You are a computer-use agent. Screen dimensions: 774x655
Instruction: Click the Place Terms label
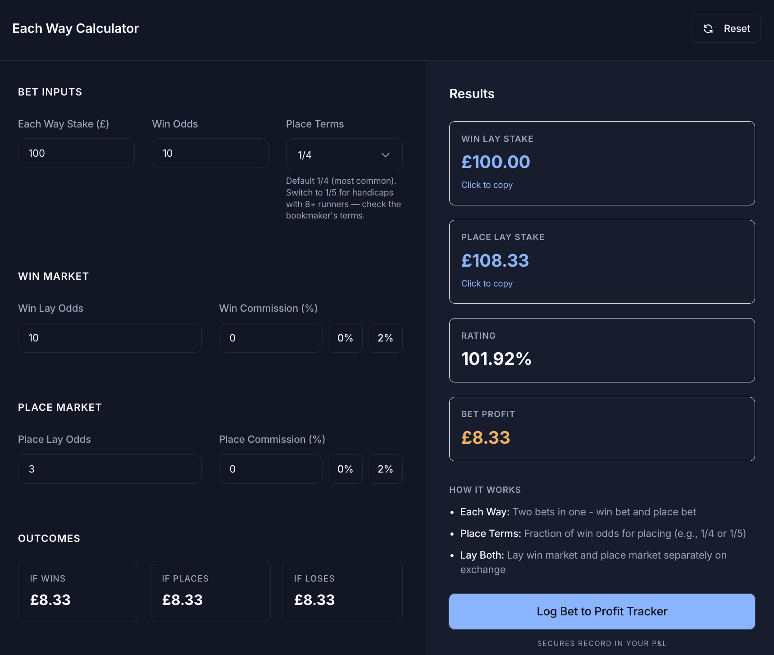pos(315,124)
